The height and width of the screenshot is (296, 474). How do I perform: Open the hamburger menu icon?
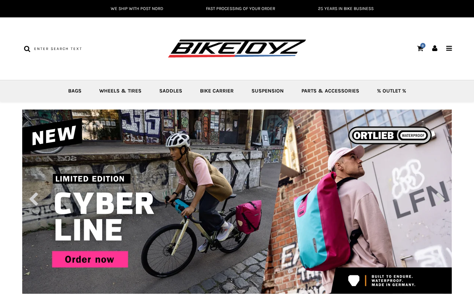click(449, 48)
